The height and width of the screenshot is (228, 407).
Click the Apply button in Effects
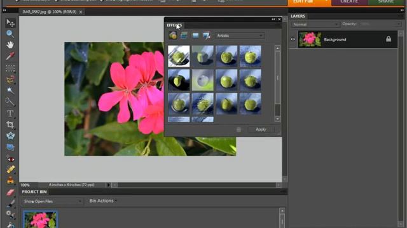point(261,129)
